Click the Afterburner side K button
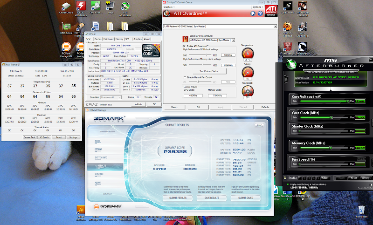Screen dimensions: 373x225 click(x=286, y=79)
